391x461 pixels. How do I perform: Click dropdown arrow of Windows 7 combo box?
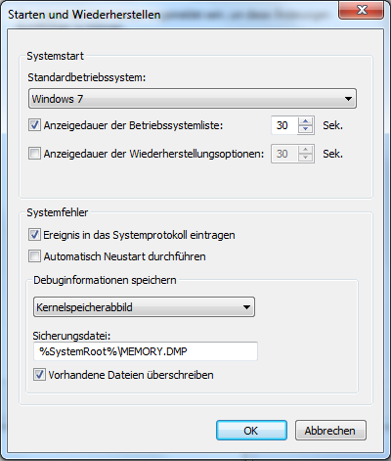348,99
